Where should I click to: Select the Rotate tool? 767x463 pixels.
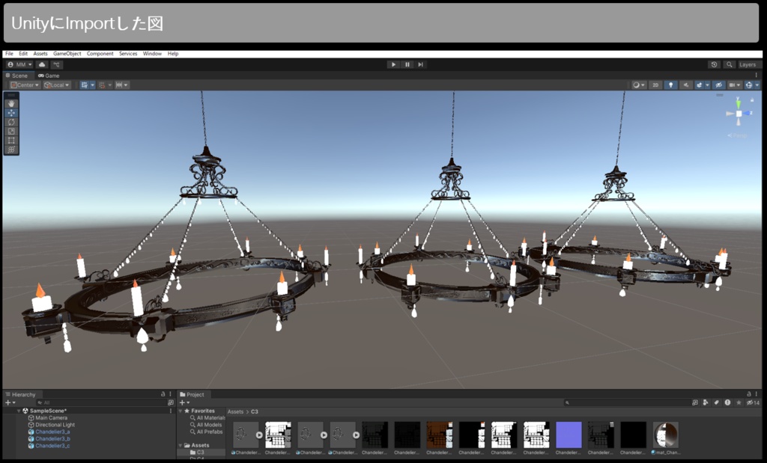pos(11,122)
